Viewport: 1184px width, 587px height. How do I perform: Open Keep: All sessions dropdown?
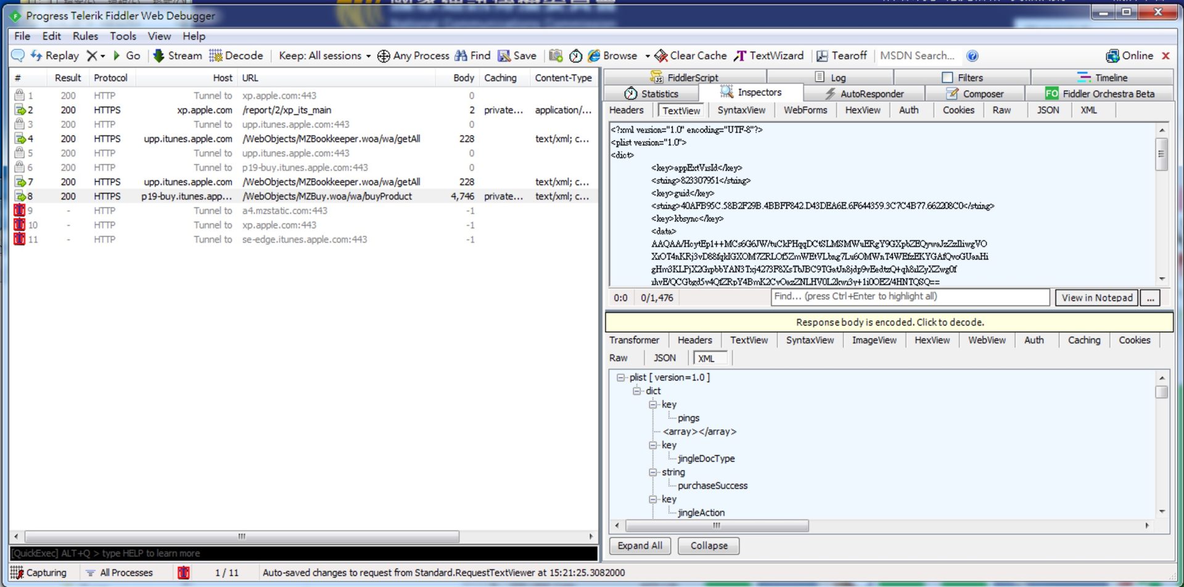coord(325,55)
